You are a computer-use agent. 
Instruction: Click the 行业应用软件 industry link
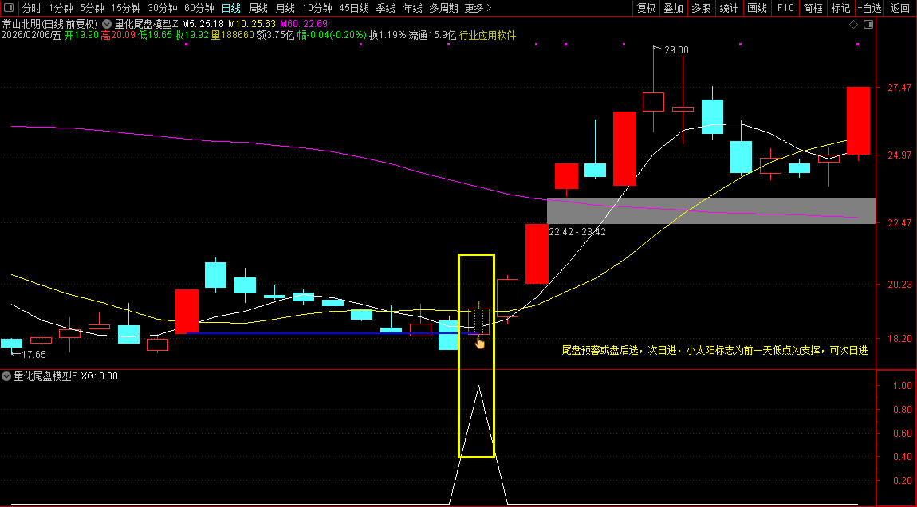(x=488, y=35)
